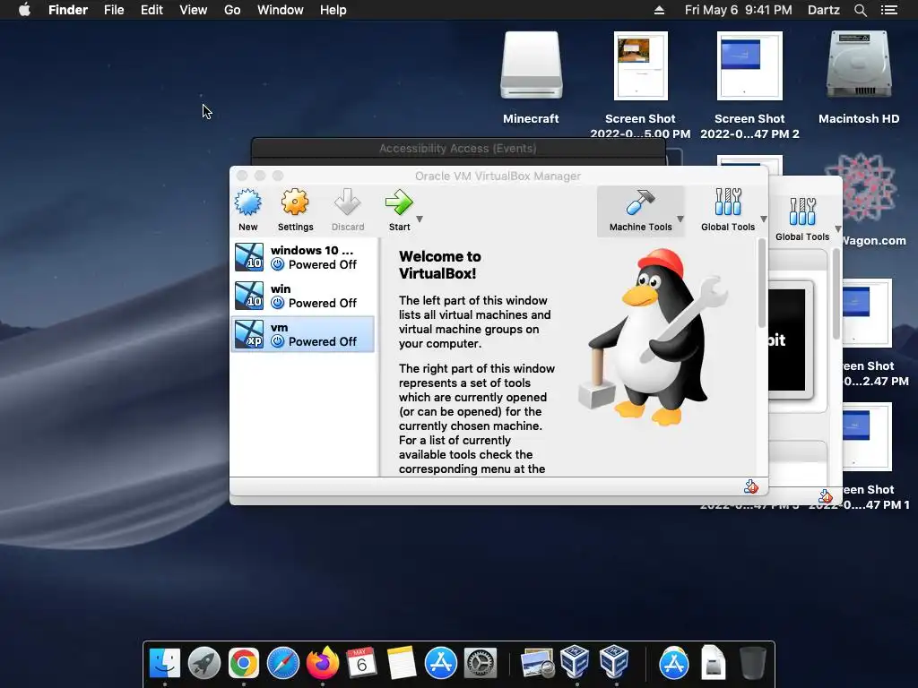The height and width of the screenshot is (688, 918).
Task: Select Screen Shot 47 PM 2 desktop file
Action: (749, 85)
